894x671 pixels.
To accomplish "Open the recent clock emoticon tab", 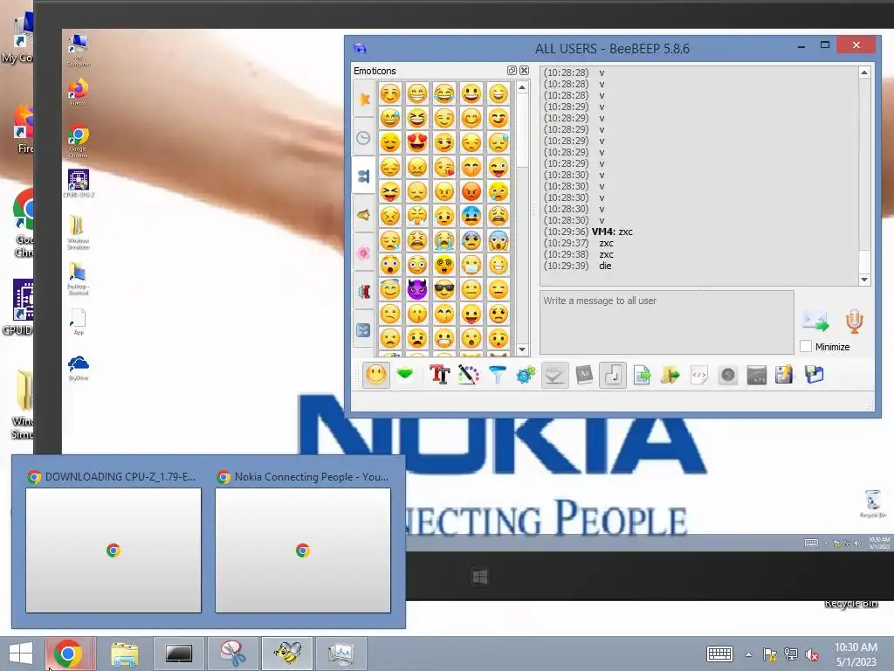I will (x=364, y=137).
